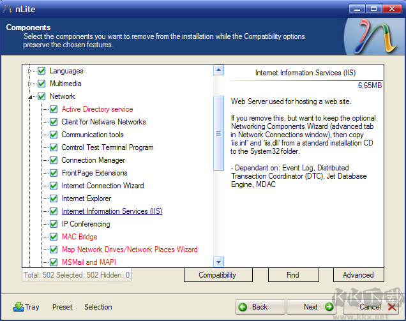The image size is (406, 321).
Task: Select Client for Netware Networks item
Action: pos(103,122)
